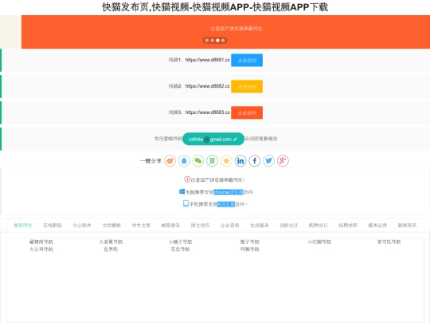Click the pencil icon in email pill
This screenshot has height=323, width=430.
click(235, 140)
